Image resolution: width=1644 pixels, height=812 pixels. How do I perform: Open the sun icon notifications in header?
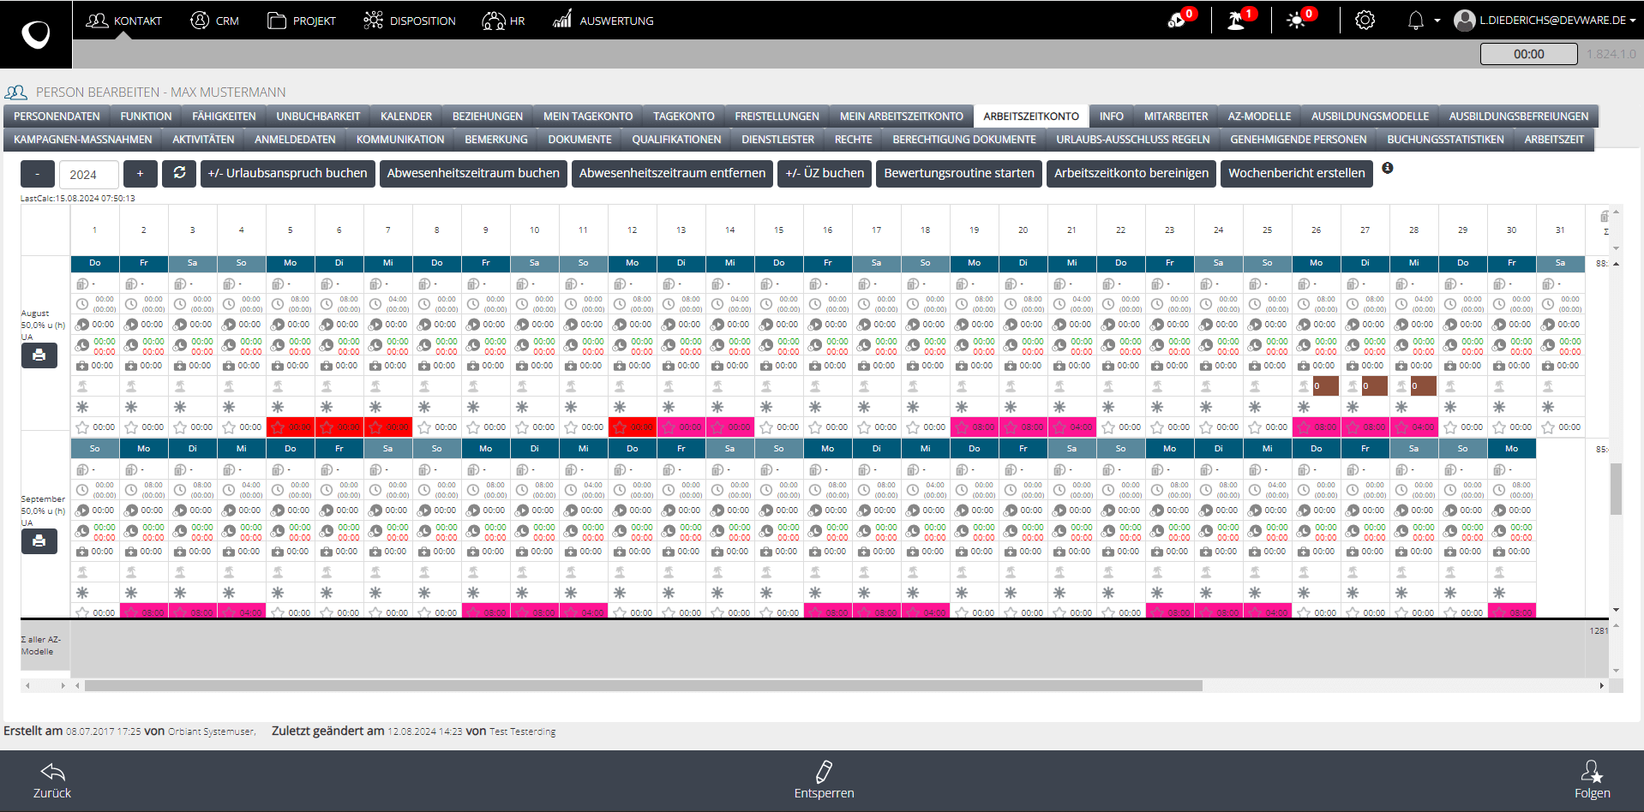click(x=1296, y=20)
